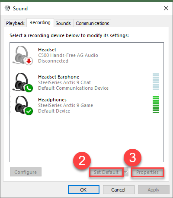
Task: Click the Configure button
Action: click(x=26, y=172)
